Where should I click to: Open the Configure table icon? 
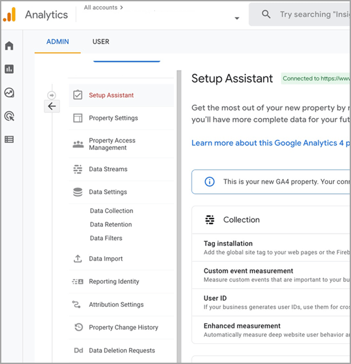[x=9, y=139]
